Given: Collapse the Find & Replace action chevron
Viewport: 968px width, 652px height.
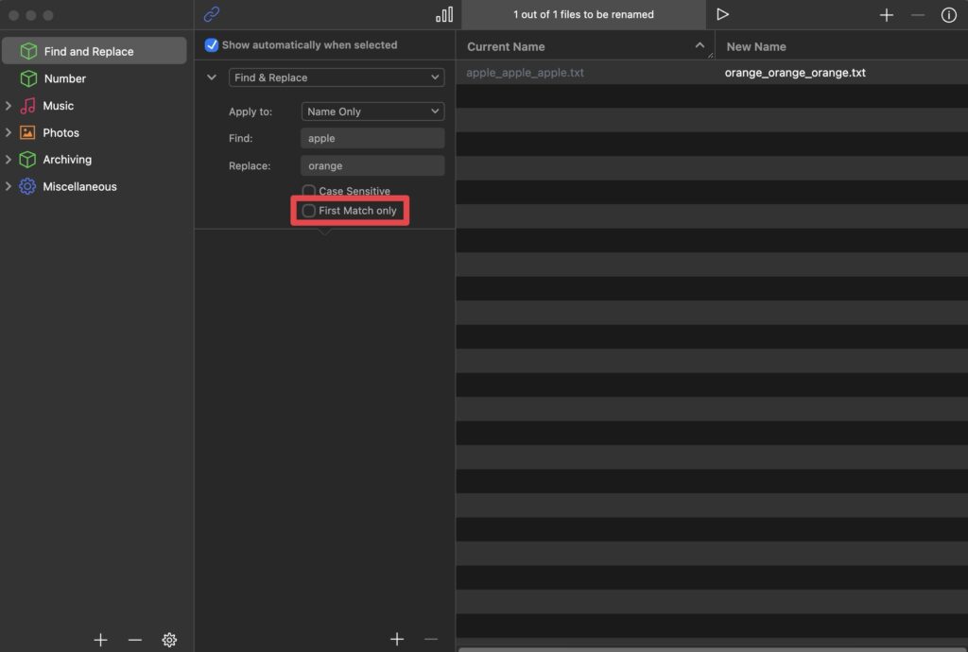Looking at the screenshot, I should (212, 77).
